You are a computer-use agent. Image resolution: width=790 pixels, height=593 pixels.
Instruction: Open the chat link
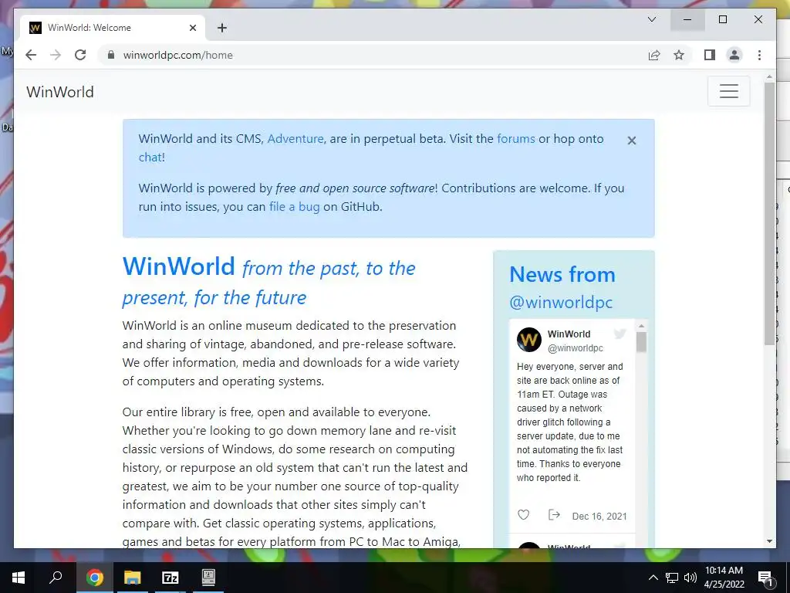click(150, 158)
